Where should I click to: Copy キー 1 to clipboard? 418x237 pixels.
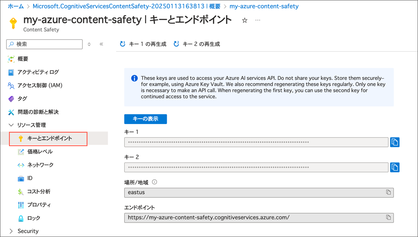tap(395, 142)
